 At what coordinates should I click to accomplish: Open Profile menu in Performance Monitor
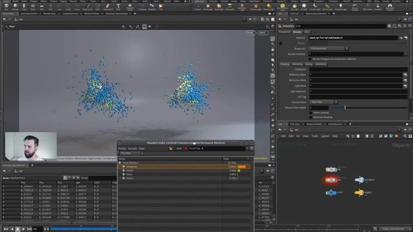(122, 149)
